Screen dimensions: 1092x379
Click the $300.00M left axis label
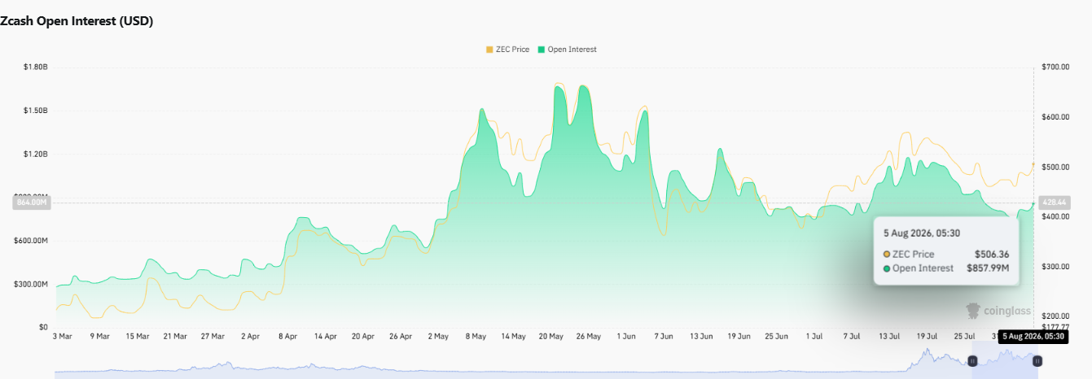click(32, 284)
